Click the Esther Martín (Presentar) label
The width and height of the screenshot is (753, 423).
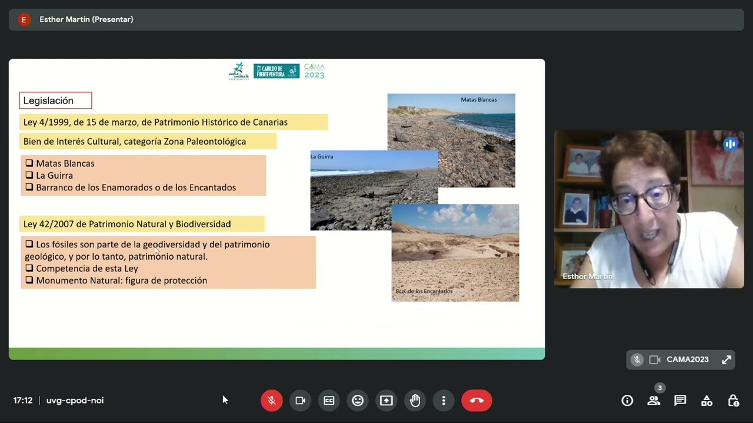[x=86, y=19]
